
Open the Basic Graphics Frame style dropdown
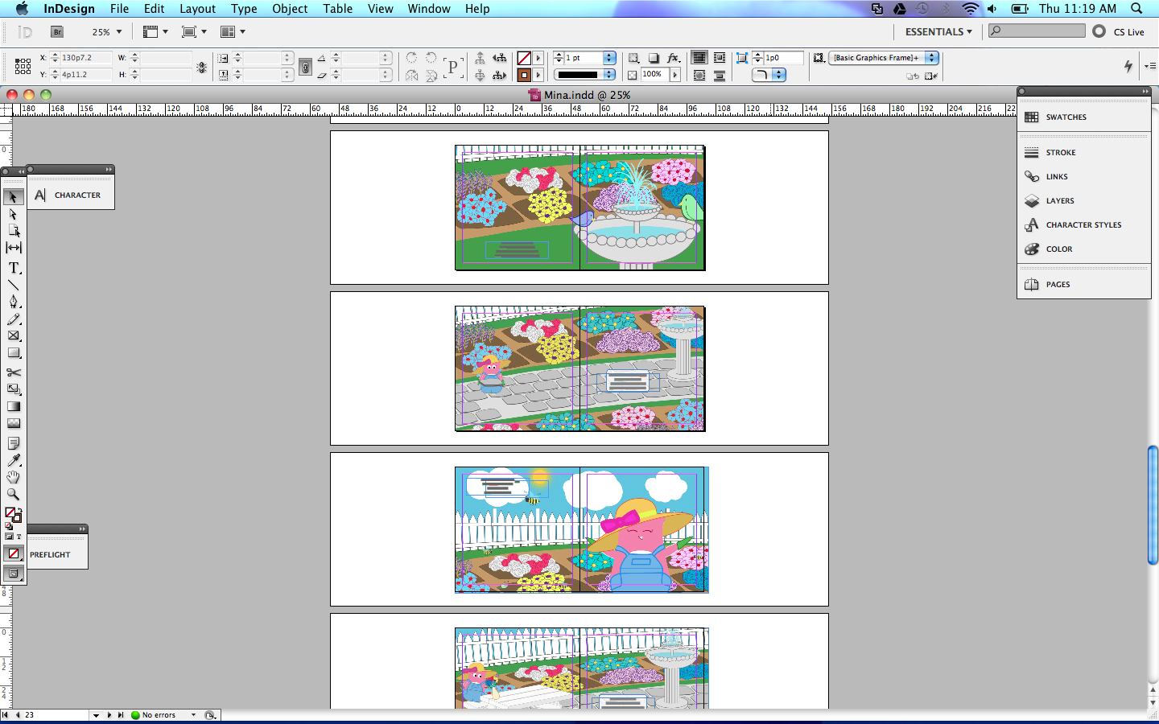(931, 58)
